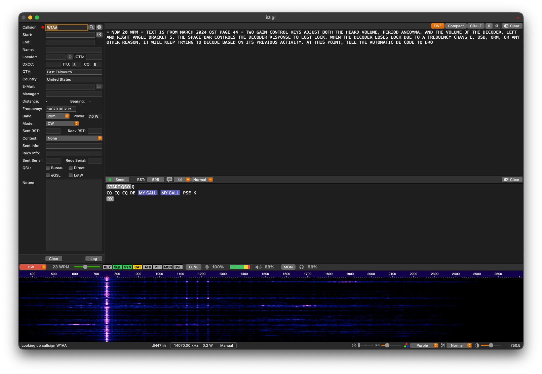The width and height of the screenshot is (542, 374).
Task: Select the slashed Ø zero option
Action: click(x=497, y=26)
